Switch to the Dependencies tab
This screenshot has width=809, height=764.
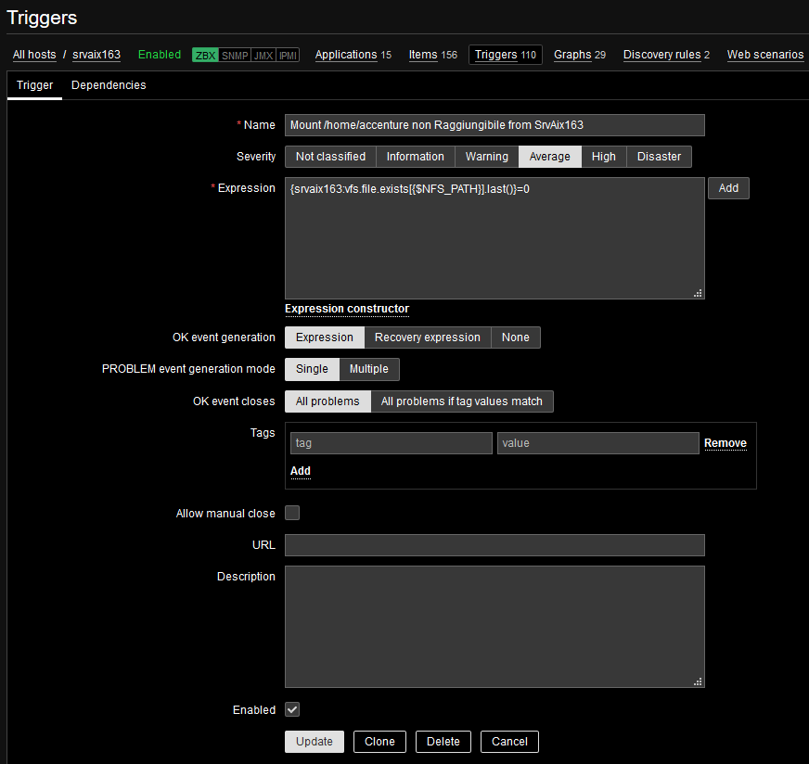109,85
